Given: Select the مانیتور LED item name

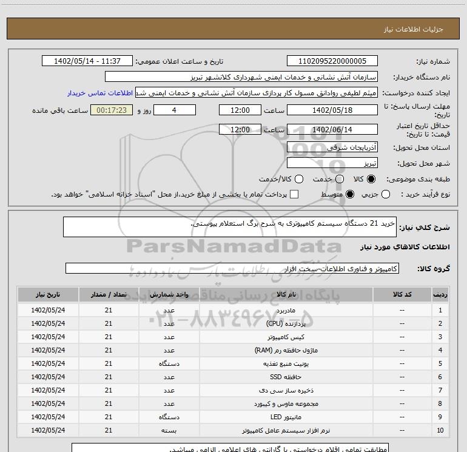Looking at the screenshot, I should [286, 417].
